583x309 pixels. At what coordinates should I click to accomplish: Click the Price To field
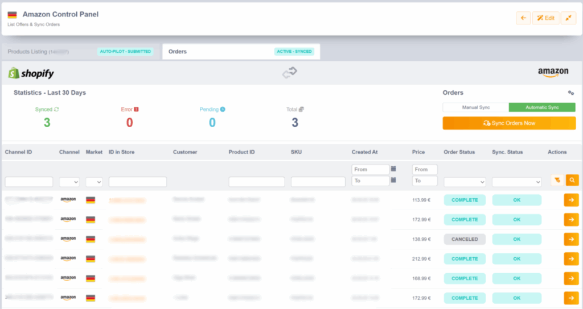click(x=425, y=181)
